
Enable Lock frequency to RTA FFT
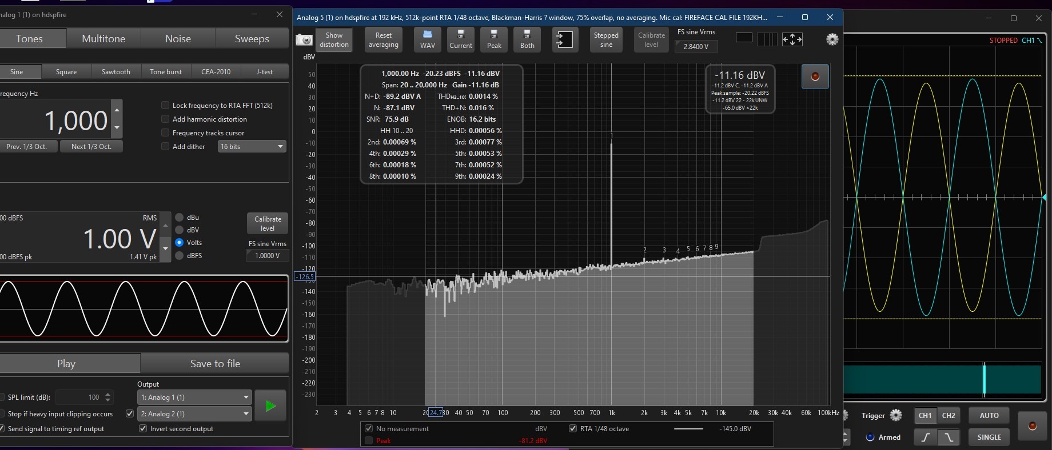[165, 106]
